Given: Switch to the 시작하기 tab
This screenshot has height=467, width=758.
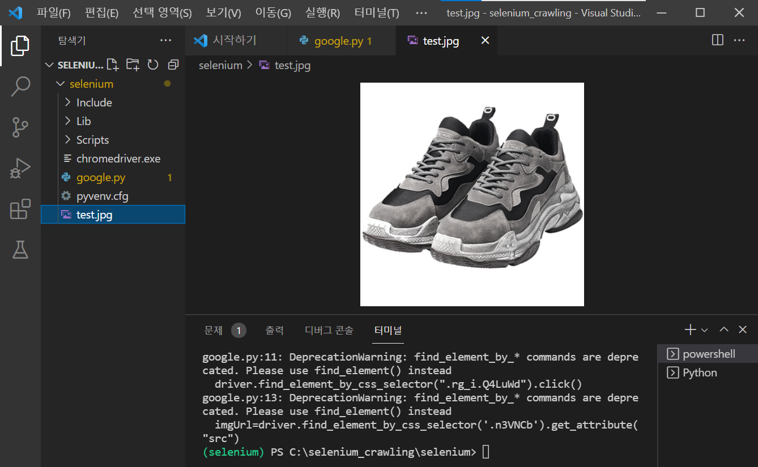Looking at the screenshot, I should click(236, 40).
